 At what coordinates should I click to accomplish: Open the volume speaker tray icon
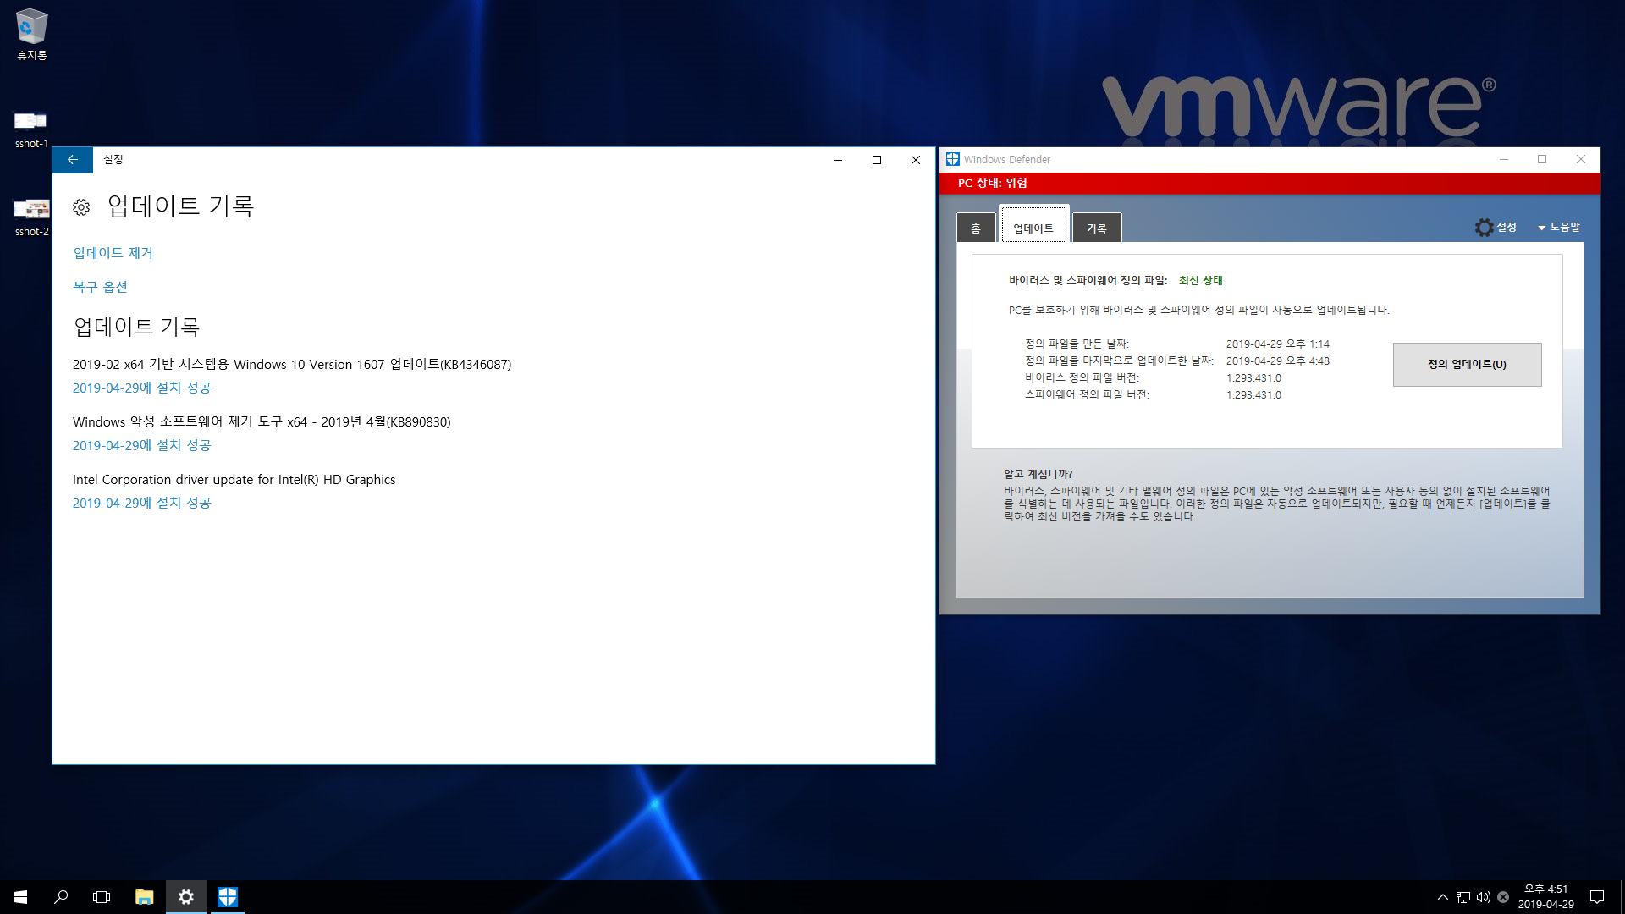point(1483,897)
